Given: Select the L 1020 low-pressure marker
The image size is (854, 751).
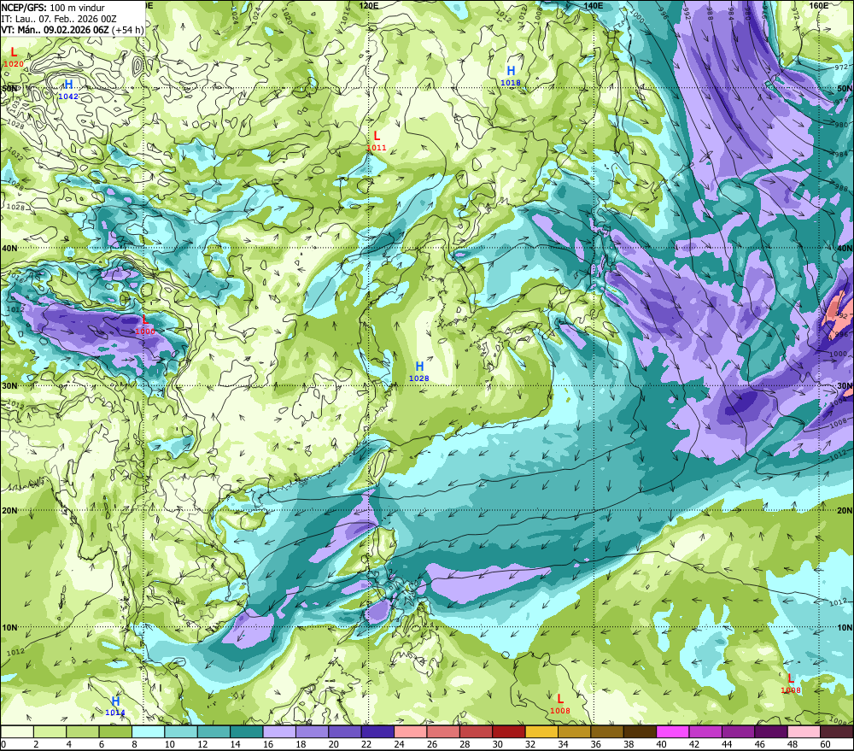Looking at the screenshot, I should [x=14, y=58].
